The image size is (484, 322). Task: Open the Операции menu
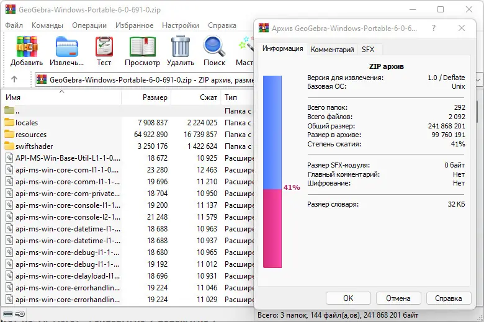click(89, 25)
